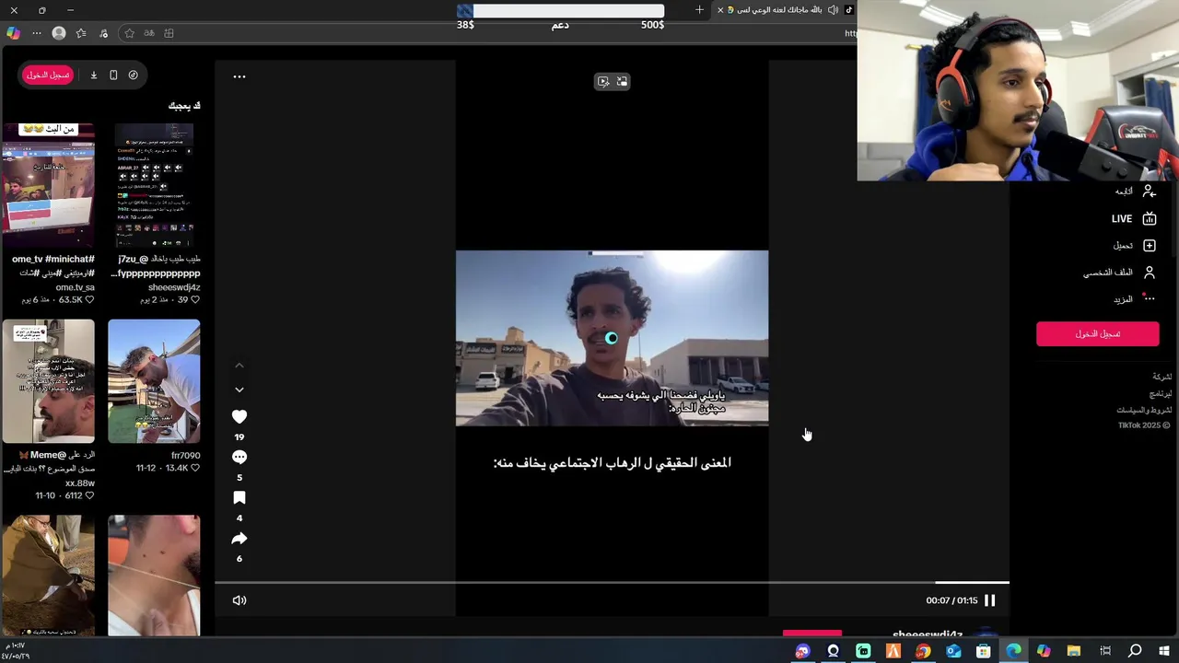This screenshot has width=1179, height=663.
Task: Open the browser media control music icon
Action: point(103,33)
